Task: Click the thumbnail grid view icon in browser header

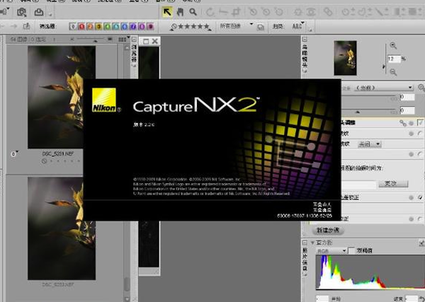Action: click(122, 40)
